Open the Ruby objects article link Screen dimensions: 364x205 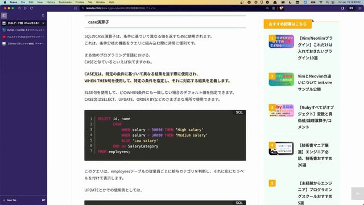click(316, 117)
